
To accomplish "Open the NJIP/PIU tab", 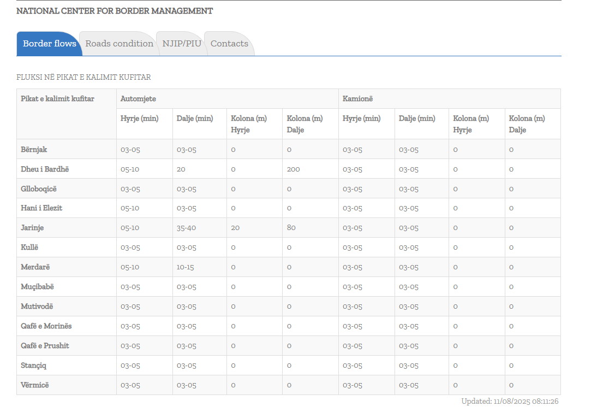I will (182, 44).
